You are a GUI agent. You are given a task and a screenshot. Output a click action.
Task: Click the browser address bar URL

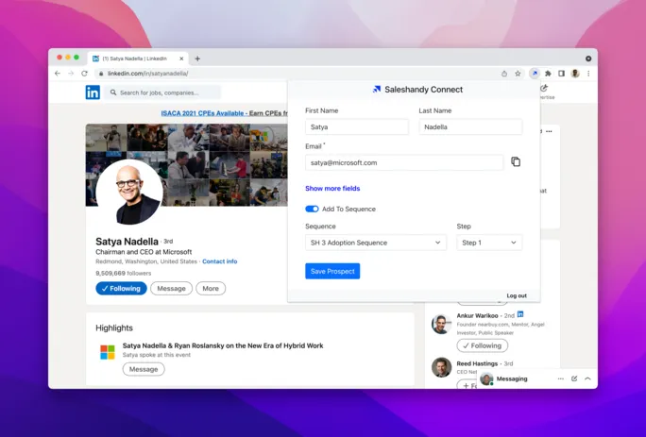(147, 74)
